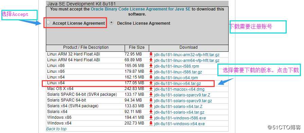The height and width of the screenshot is (133, 304).
Task: Click download arrow icon for windows-x64.exe
Action: click(151, 124)
